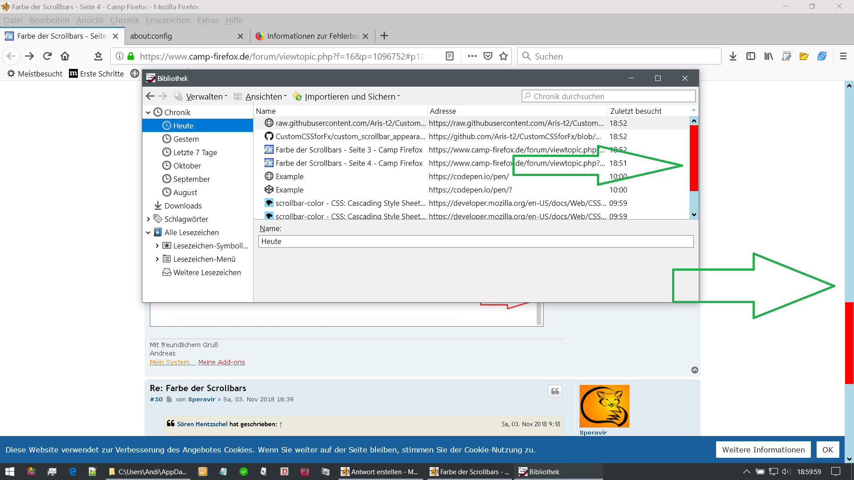Collapse the Chronik tree node
This screenshot has width=854, height=480.
(x=148, y=112)
